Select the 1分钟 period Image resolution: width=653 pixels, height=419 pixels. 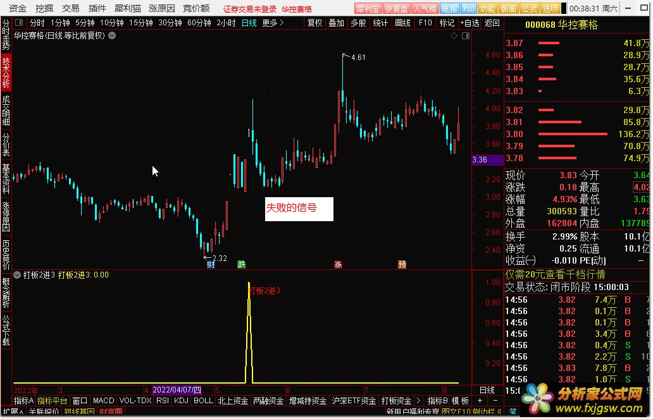[x=60, y=23]
